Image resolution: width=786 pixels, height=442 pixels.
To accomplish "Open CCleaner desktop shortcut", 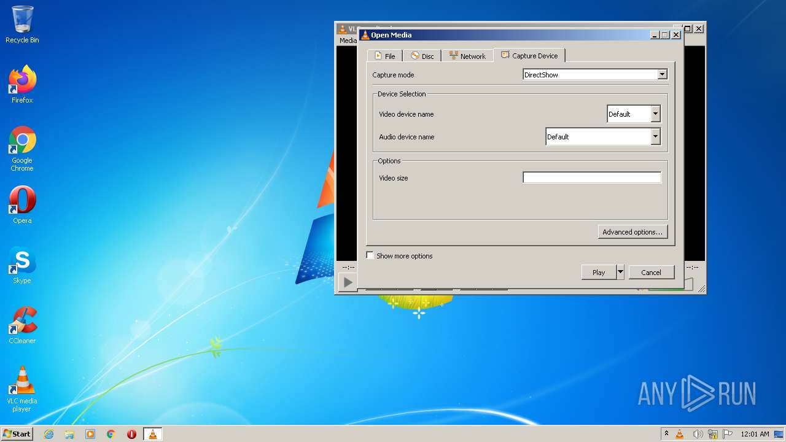I will (x=22, y=325).
